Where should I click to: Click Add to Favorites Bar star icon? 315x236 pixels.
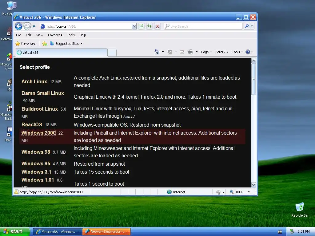pos(45,44)
